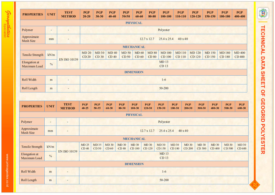Click the Geosynthetics Specialist logo text
Screen dimensions: 275x195
coord(7,24)
